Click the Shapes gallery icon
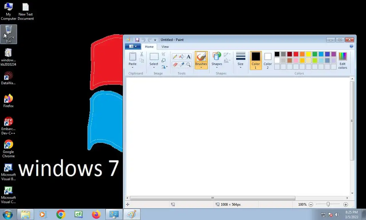Image resolution: width=366 pixels, height=220 pixels. point(217,56)
